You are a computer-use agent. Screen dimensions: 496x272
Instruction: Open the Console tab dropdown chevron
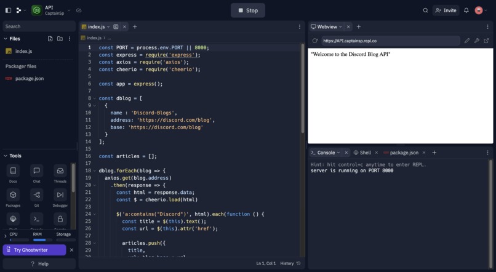pos(338,153)
